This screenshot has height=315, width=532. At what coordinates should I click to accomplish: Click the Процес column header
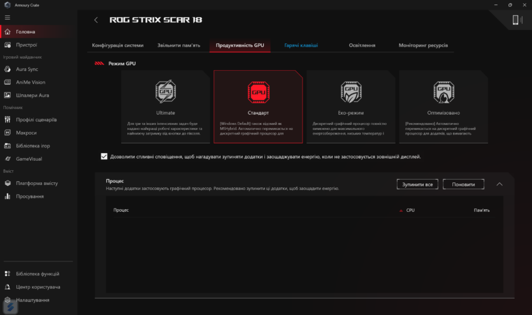(x=121, y=210)
